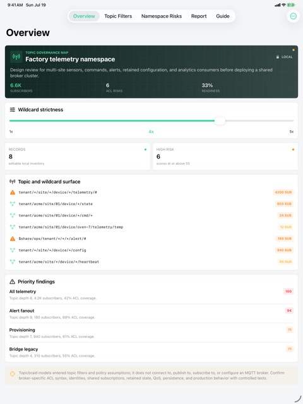Open the Namespace Risks tab
Image resolution: width=303 pixels, height=404 pixels.
pos(162,16)
